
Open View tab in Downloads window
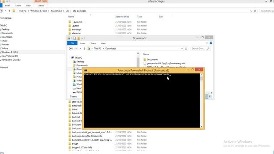click(103, 43)
